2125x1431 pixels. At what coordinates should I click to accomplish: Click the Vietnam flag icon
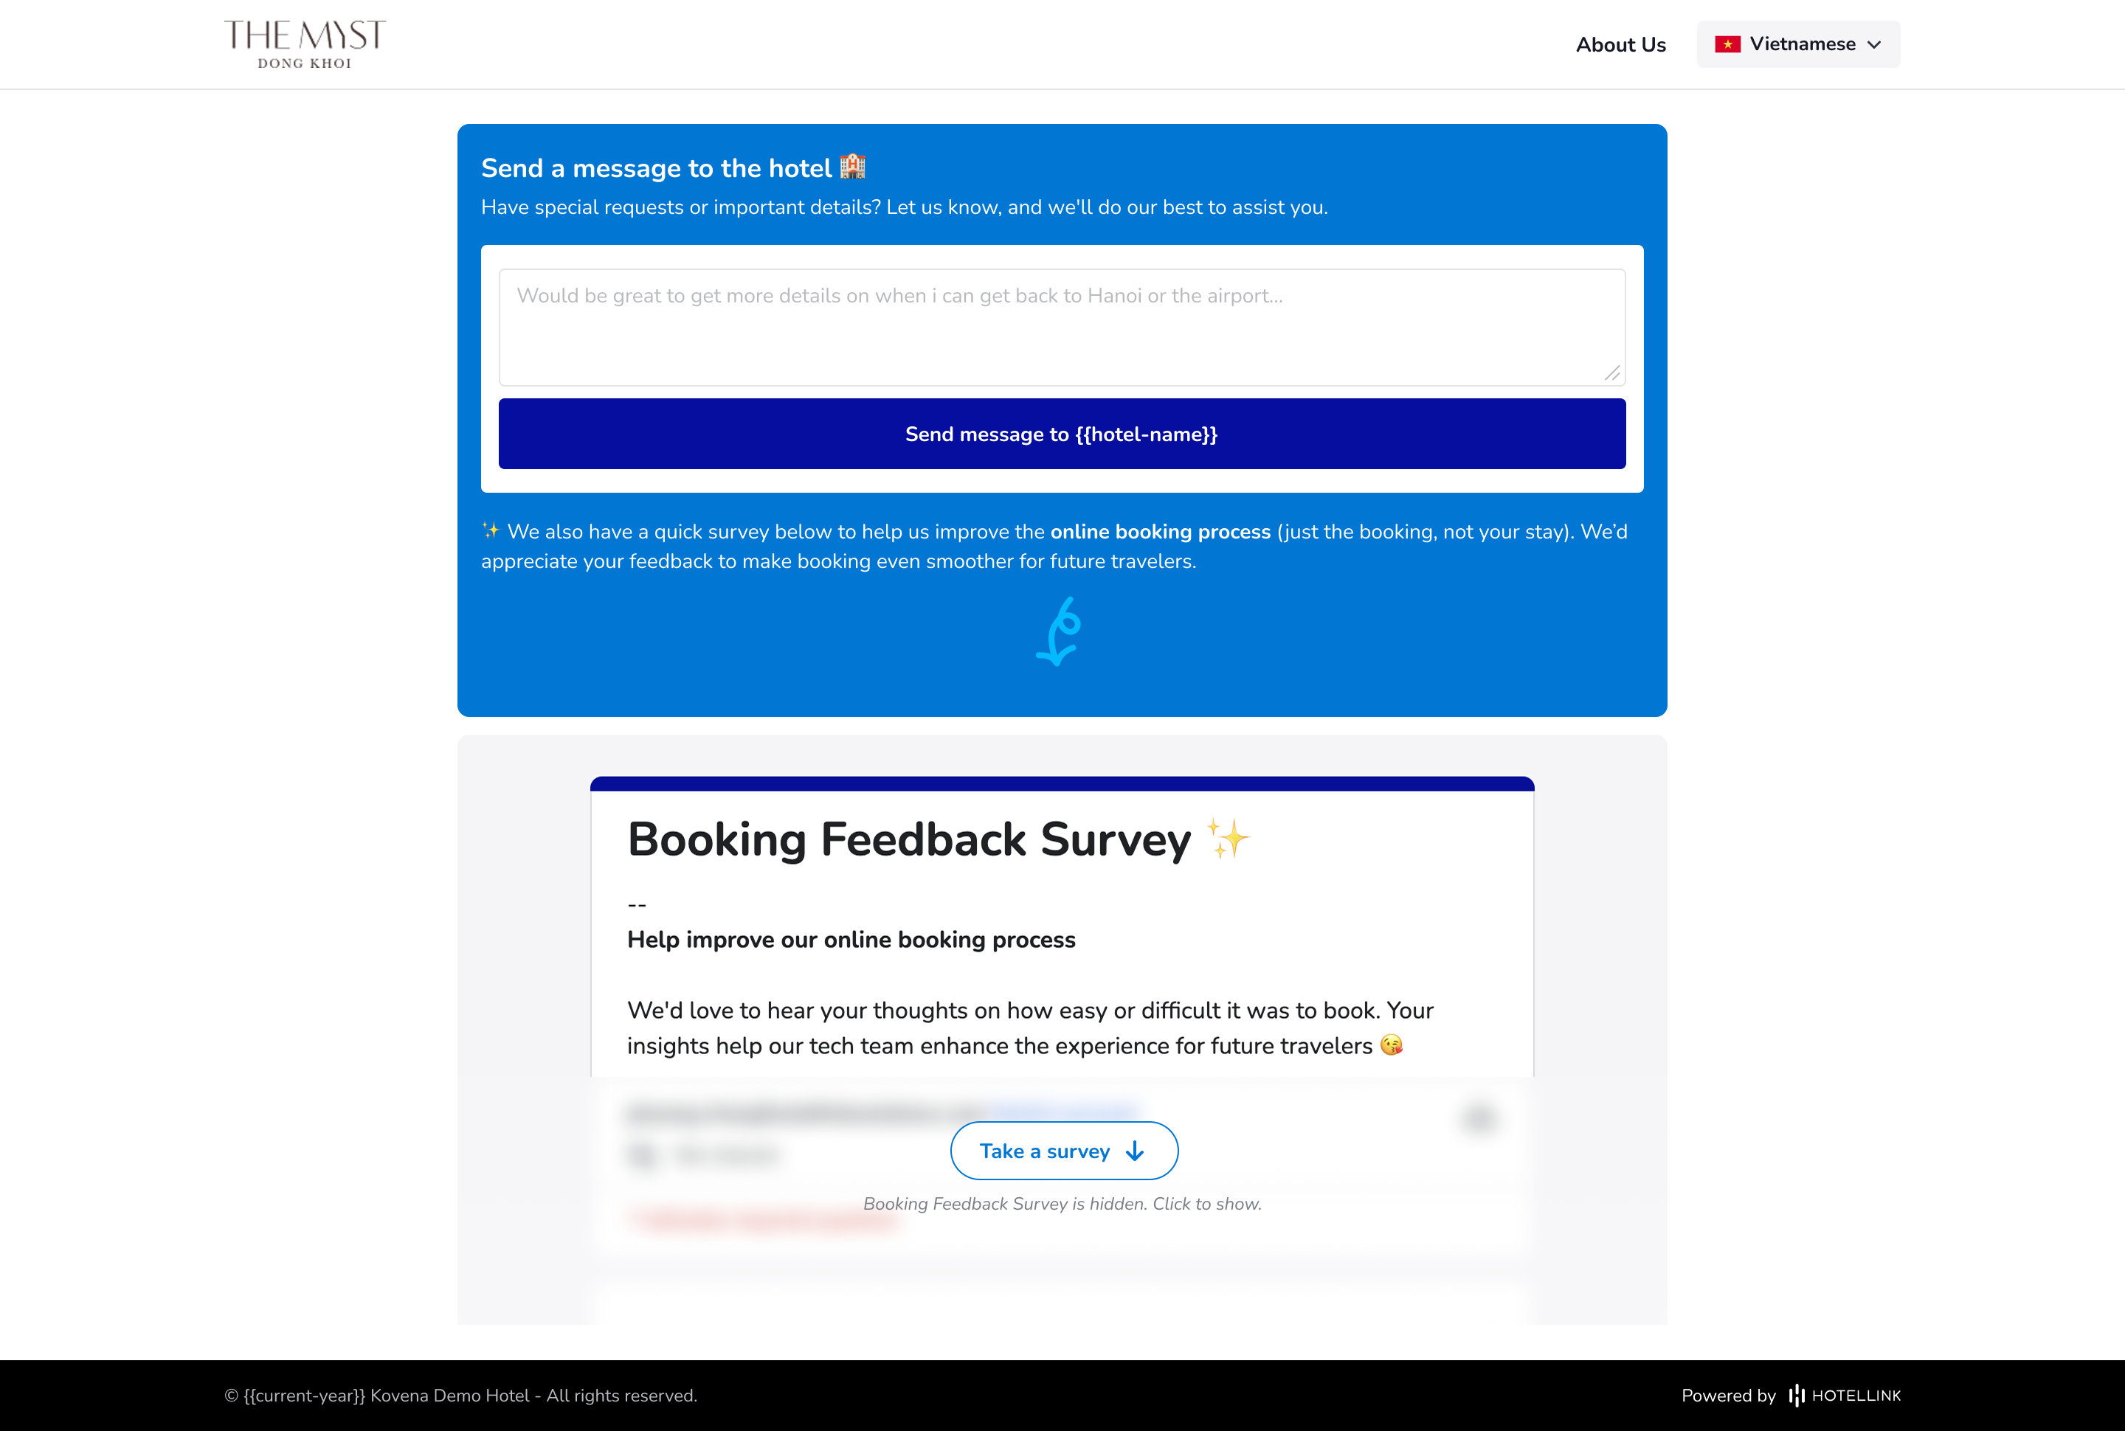[x=1727, y=45]
